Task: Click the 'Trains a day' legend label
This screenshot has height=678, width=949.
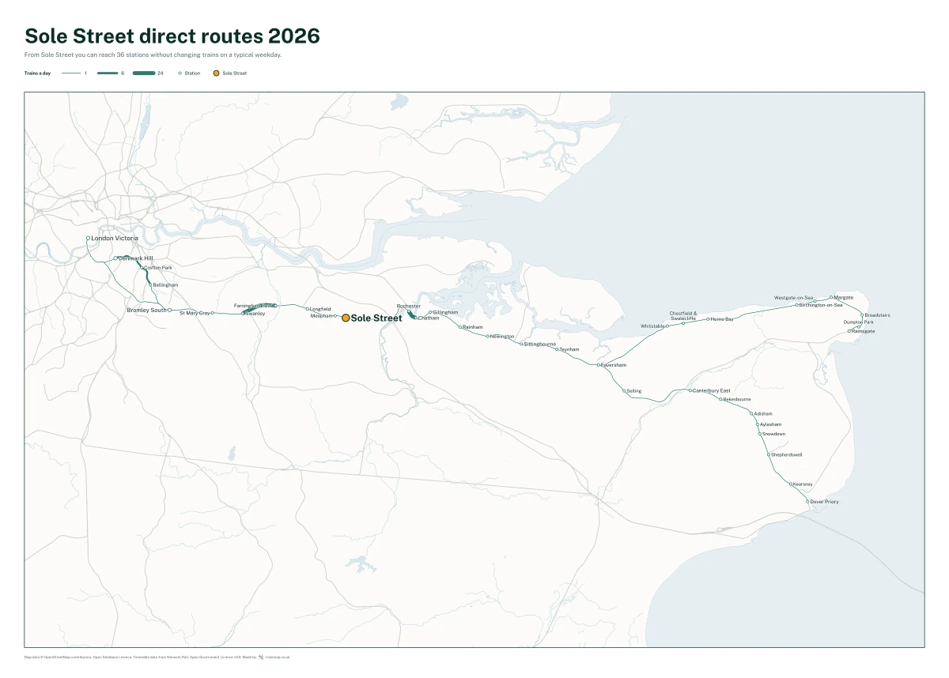Action: point(37,73)
